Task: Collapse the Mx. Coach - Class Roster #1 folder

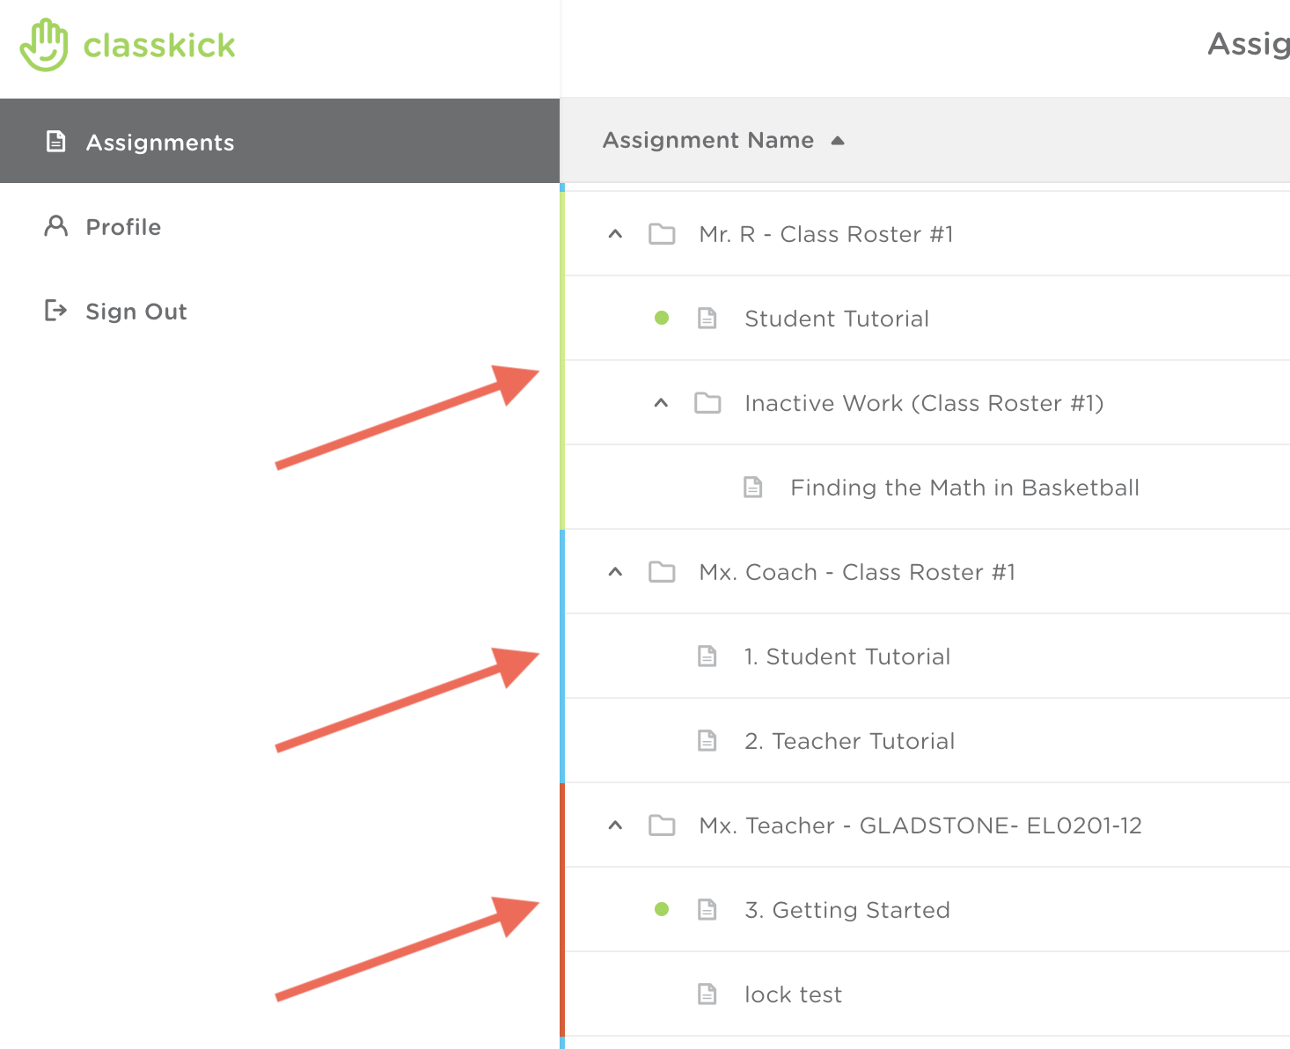Action: click(x=616, y=572)
